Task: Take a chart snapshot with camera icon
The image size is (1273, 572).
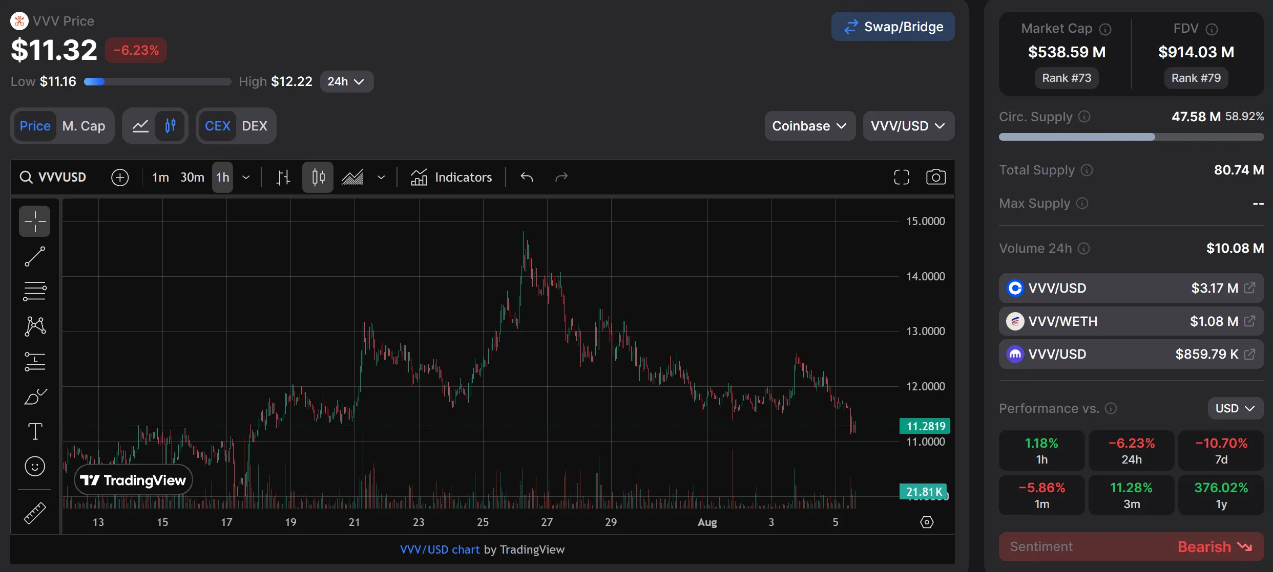Action: tap(936, 177)
